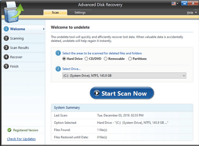Click the Files Restored '0 file(s)' value
The height and width of the screenshot is (146, 199).
tap(102, 137)
